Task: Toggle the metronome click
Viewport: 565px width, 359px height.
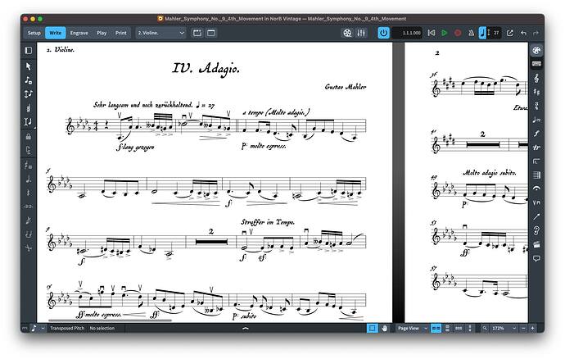Action: click(471, 33)
